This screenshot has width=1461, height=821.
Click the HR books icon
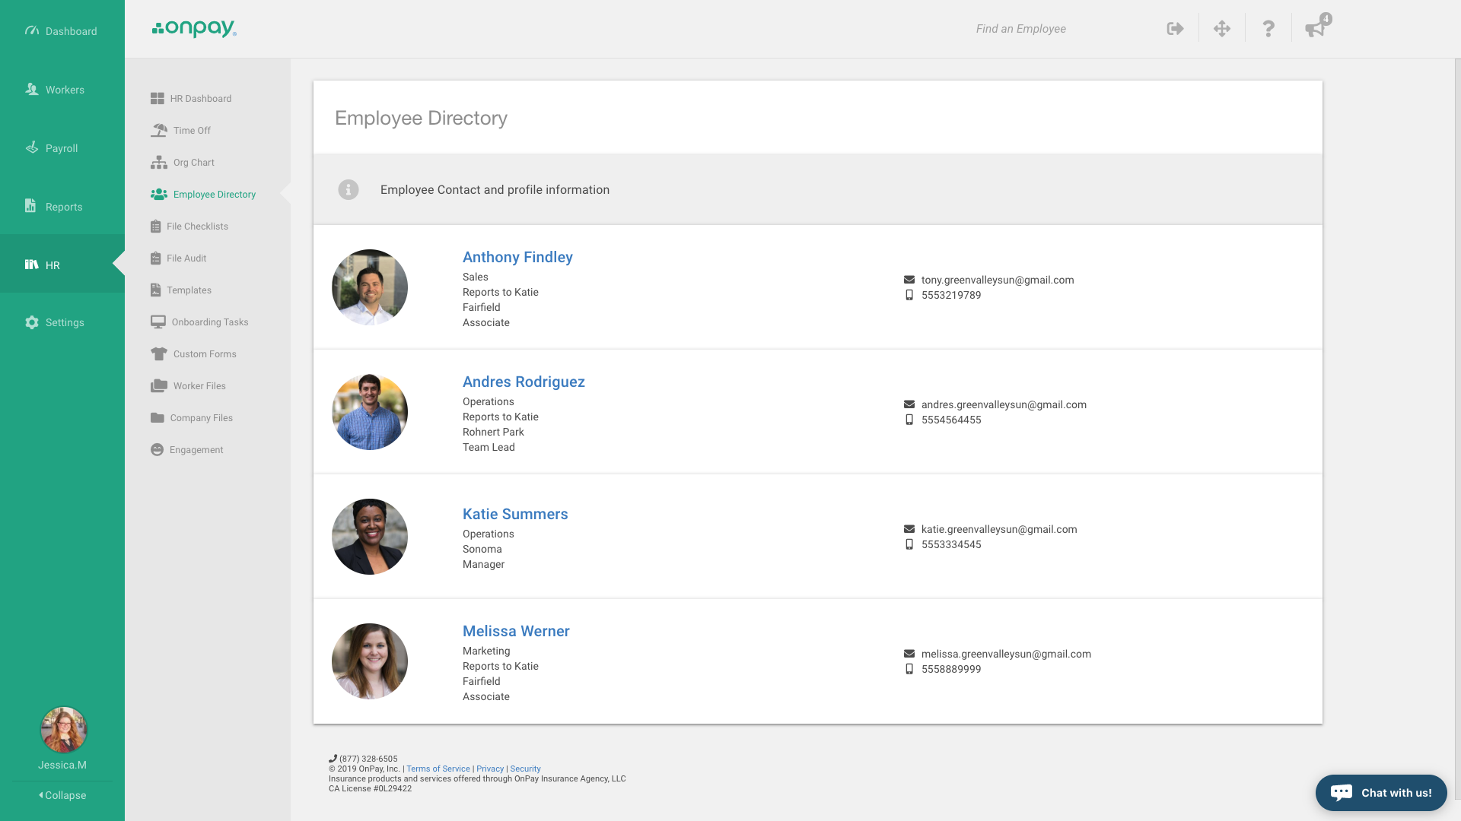(x=32, y=265)
